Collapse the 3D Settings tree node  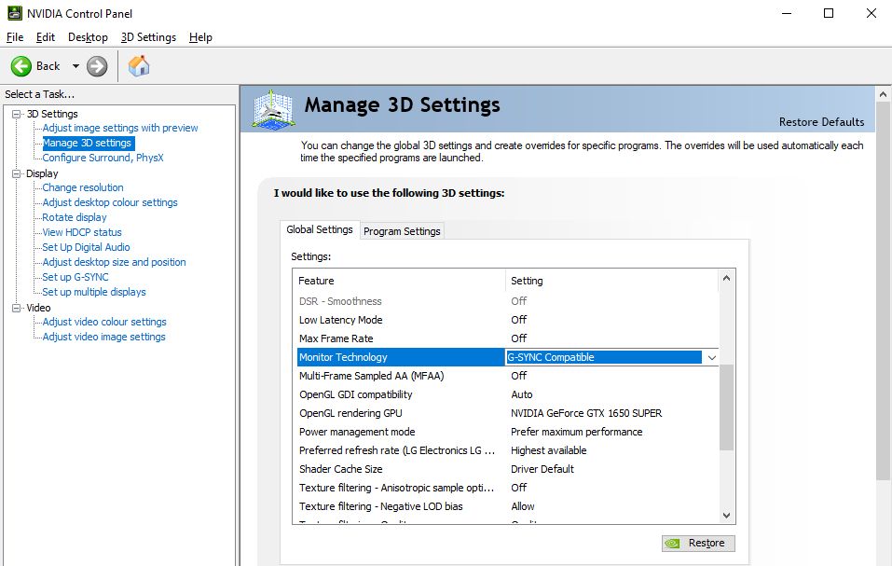click(16, 114)
